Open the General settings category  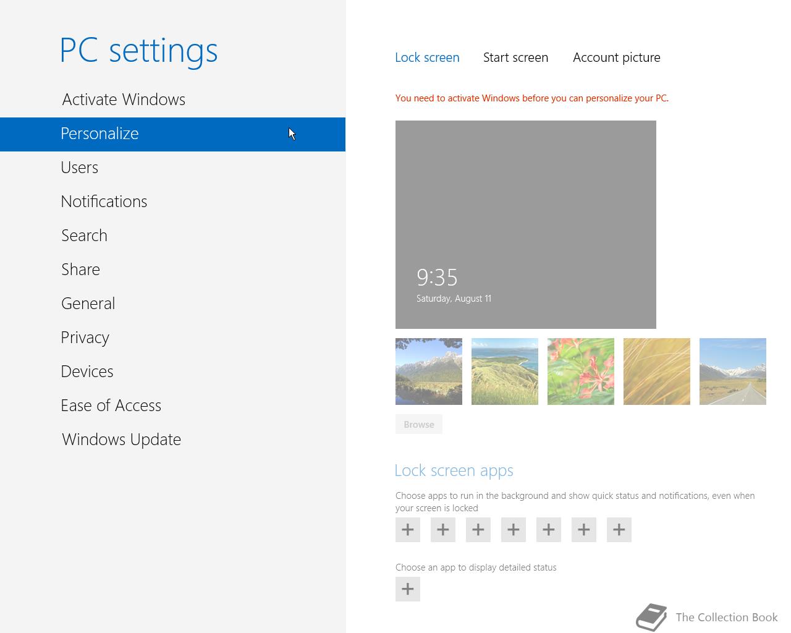pos(172,304)
